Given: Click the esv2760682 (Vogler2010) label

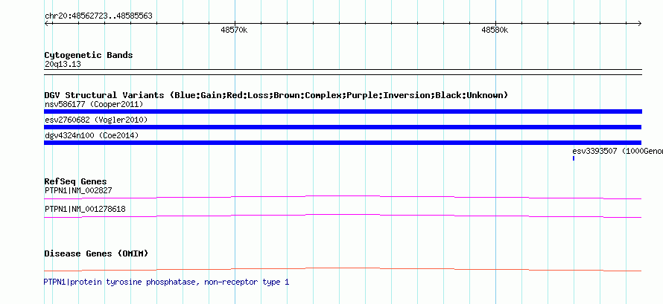Looking at the screenshot, I should point(96,120).
